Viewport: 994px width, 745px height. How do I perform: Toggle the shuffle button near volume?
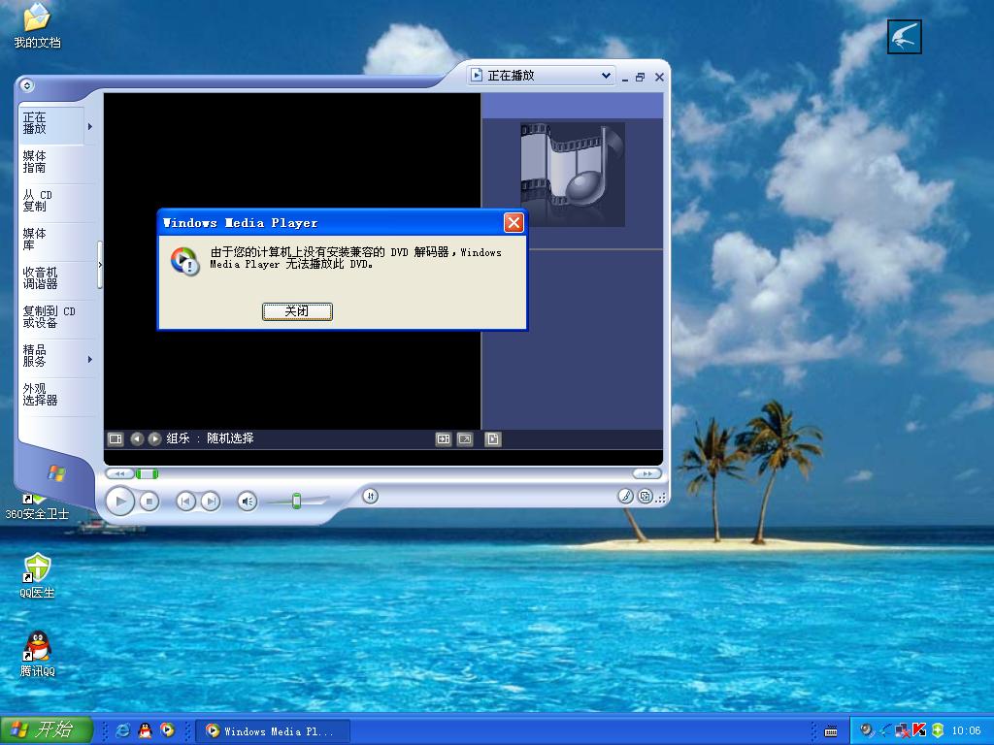[x=371, y=496]
